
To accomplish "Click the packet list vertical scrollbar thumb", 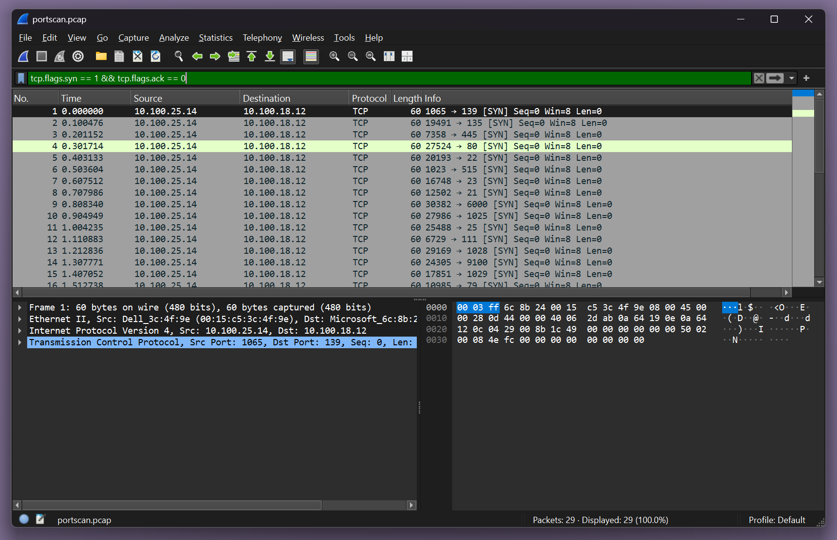I will [x=819, y=136].
